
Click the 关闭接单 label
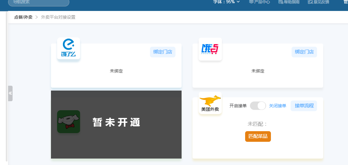pos(278,106)
